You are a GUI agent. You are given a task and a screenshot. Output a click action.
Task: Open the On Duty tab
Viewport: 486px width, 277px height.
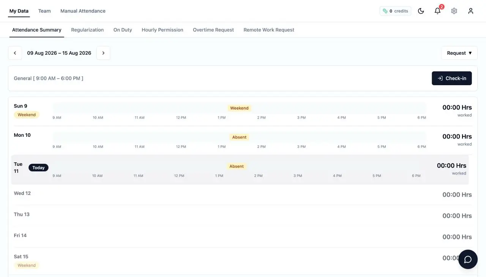point(123,30)
